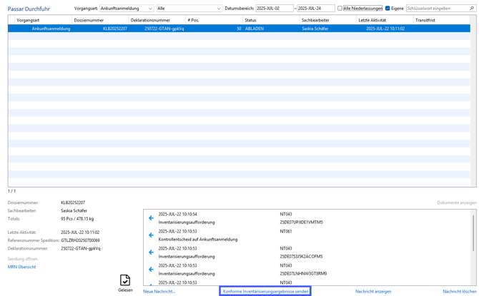
Task: Click Sendung öffnen link
Action: pos(23,259)
